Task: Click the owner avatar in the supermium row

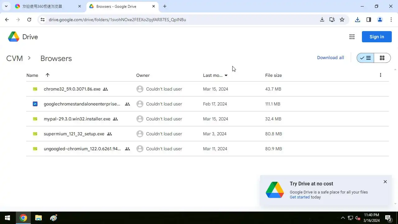Action: [x=140, y=134]
